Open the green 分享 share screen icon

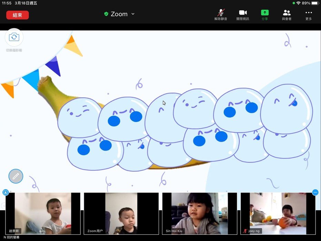[x=265, y=13]
